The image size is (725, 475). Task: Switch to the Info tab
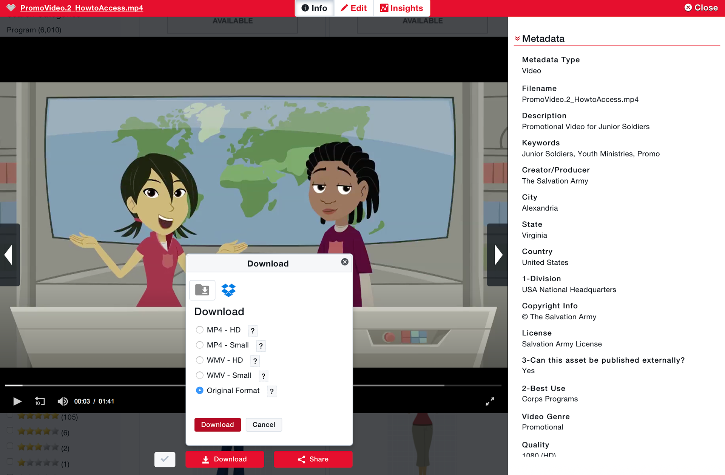[x=314, y=8]
